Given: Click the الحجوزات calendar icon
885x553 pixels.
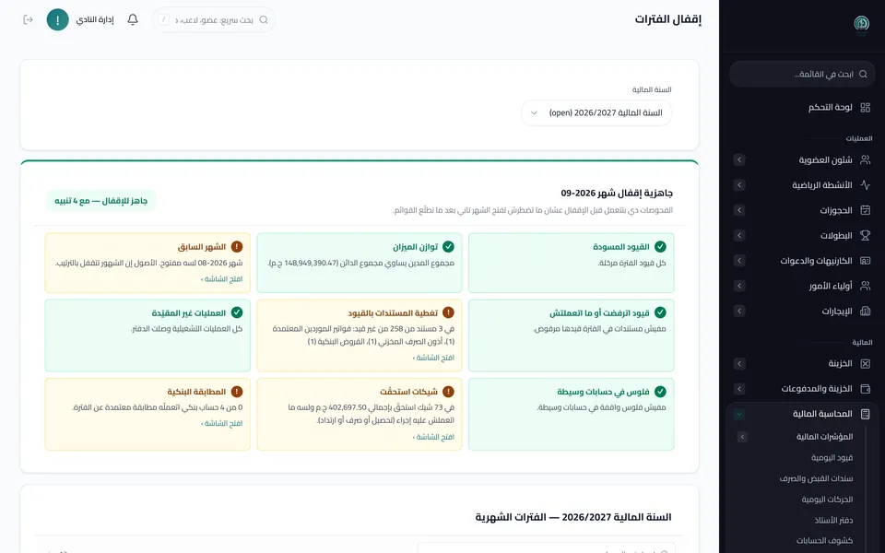Looking at the screenshot, I should pyautogui.click(x=866, y=210).
